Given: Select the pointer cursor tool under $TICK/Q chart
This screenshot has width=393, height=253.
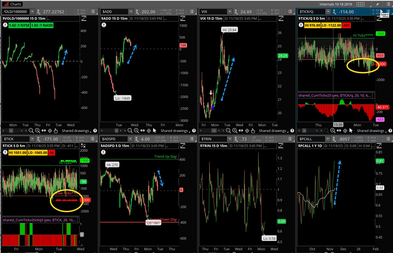Looking at the screenshot, I should (x=351, y=131).
